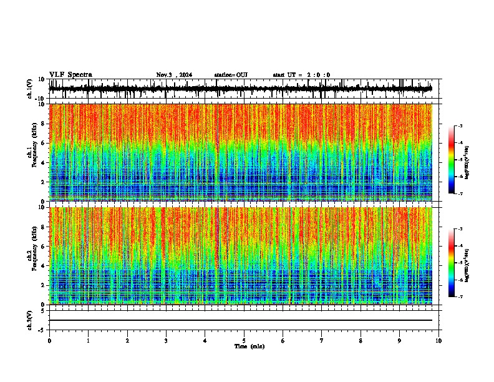The width and height of the screenshot is (494, 382).
Task: Click tick label "3" on the Time axis
Action: pos(166,341)
